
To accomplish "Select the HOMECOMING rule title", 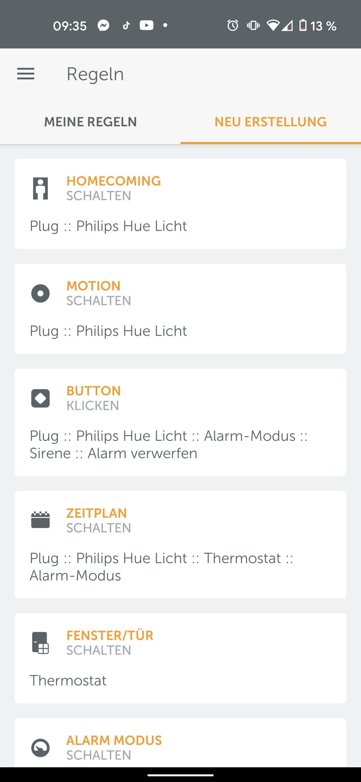I will tap(114, 181).
